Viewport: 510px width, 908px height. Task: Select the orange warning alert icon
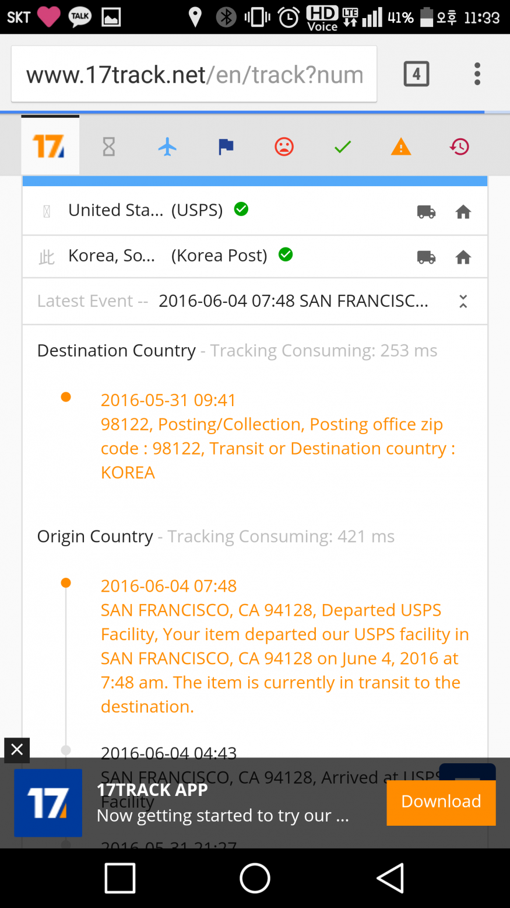point(401,146)
